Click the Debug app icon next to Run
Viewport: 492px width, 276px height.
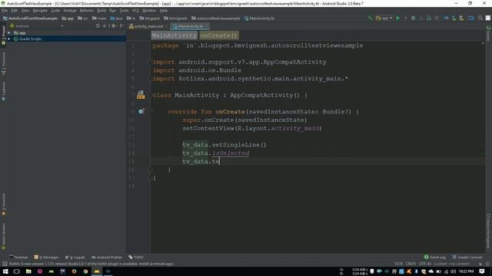click(414, 18)
